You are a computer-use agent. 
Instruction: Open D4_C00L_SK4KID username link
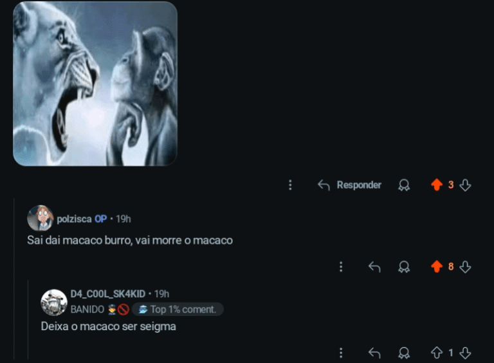(x=108, y=293)
